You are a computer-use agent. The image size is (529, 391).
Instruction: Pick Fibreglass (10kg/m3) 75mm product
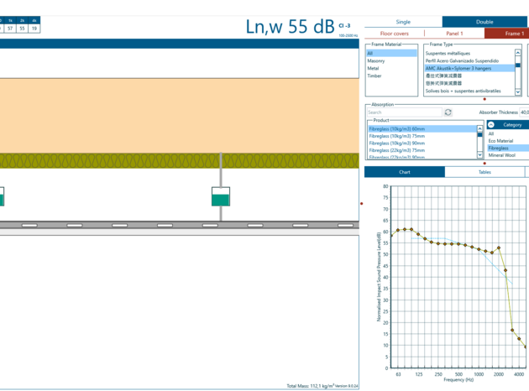[x=397, y=136]
